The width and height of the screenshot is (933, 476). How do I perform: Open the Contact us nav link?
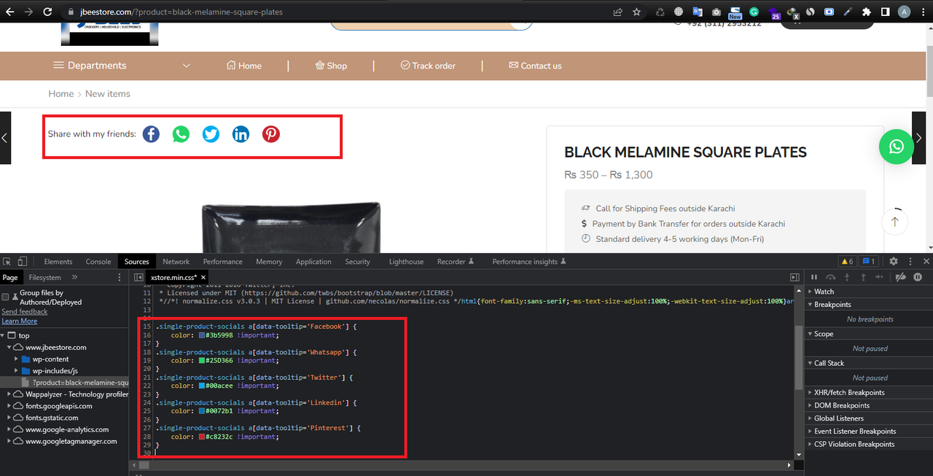point(535,66)
